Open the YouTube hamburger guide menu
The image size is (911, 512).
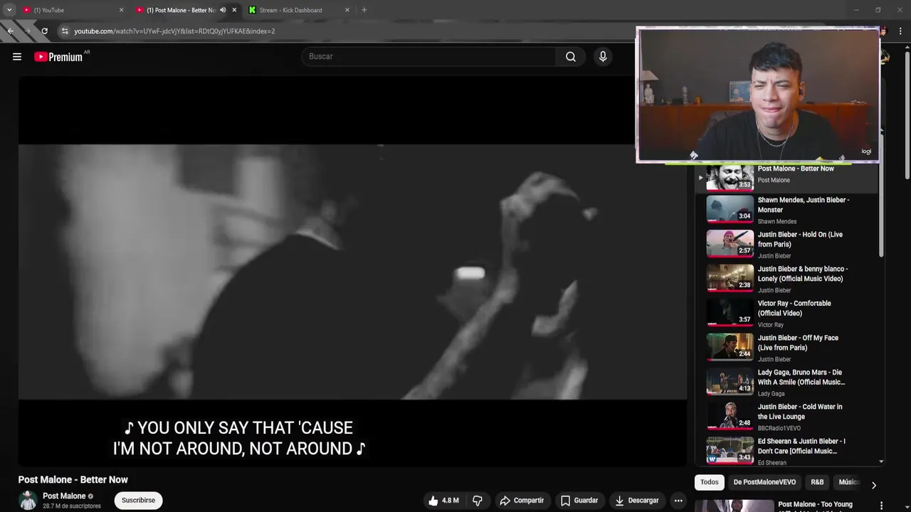coord(17,57)
